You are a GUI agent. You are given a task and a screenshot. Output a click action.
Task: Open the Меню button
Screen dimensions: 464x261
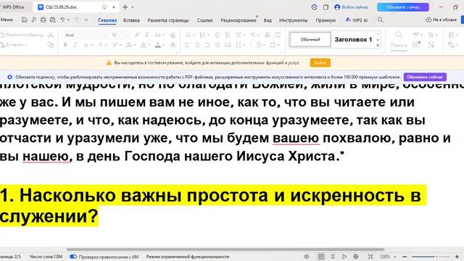coord(7,20)
